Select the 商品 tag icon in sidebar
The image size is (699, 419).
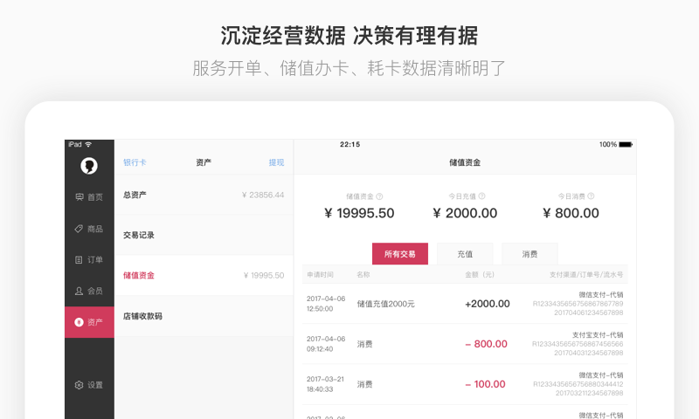click(89, 229)
